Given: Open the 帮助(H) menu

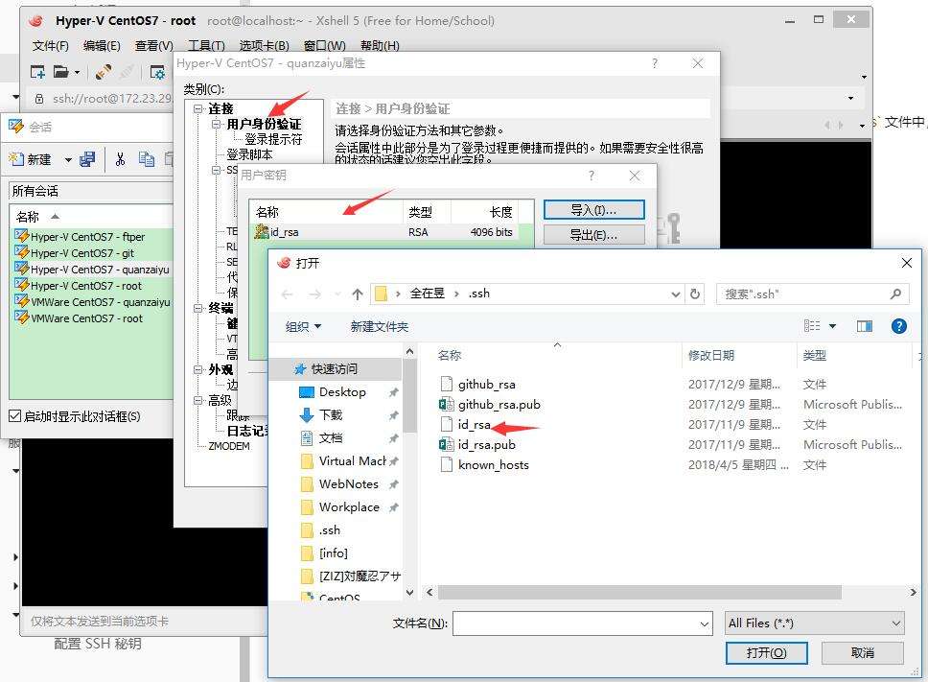Looking at the screenshot, I should tap(380, 46).
